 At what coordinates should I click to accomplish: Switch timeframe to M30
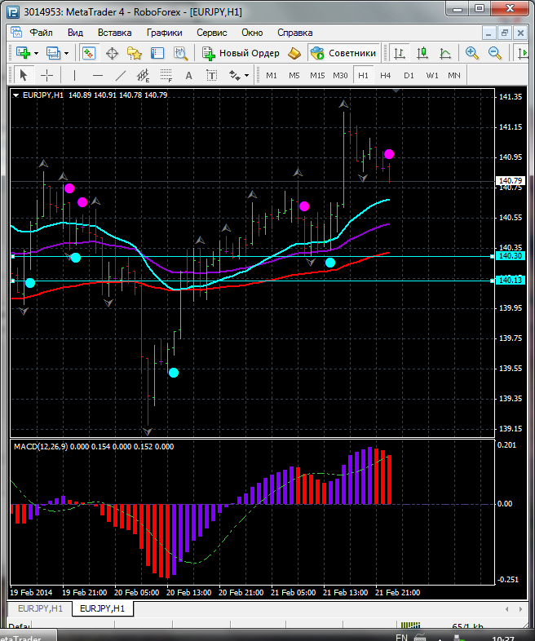340,75
